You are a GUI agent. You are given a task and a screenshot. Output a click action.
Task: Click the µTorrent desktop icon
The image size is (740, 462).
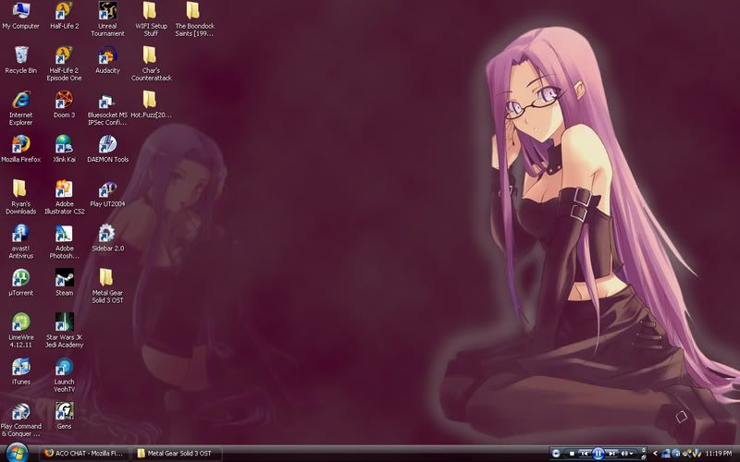20,277
